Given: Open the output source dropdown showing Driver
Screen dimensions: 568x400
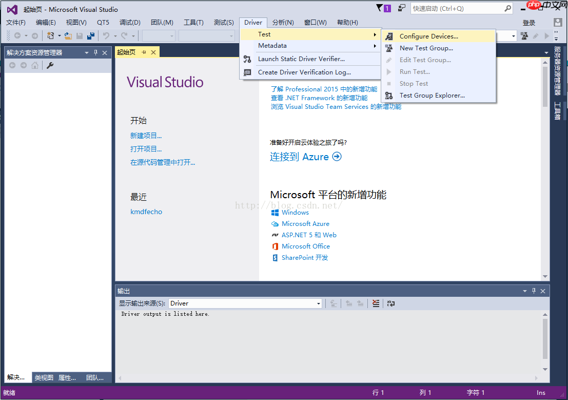Looking at the screenshot, I should click(319, 303).
